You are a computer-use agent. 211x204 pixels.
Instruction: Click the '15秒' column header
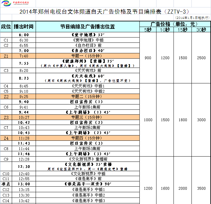pyautogui.click(x=182, y=29)
